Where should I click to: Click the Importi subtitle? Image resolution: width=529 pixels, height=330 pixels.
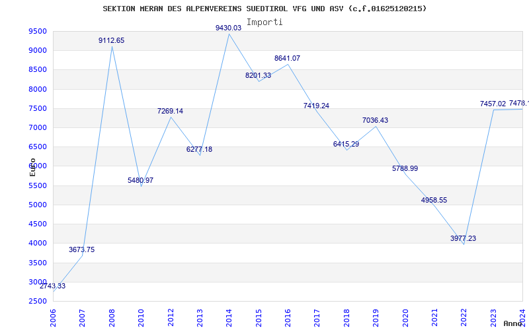click(x=264, y=22)
